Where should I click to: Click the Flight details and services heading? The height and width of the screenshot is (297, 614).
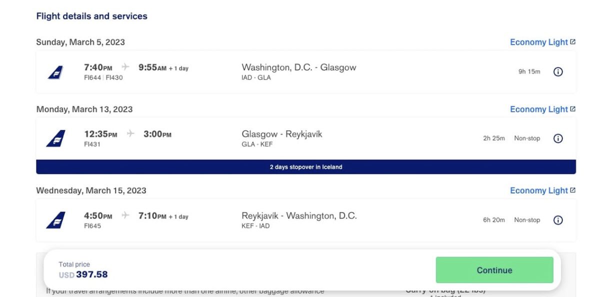[x=92, y=16]
